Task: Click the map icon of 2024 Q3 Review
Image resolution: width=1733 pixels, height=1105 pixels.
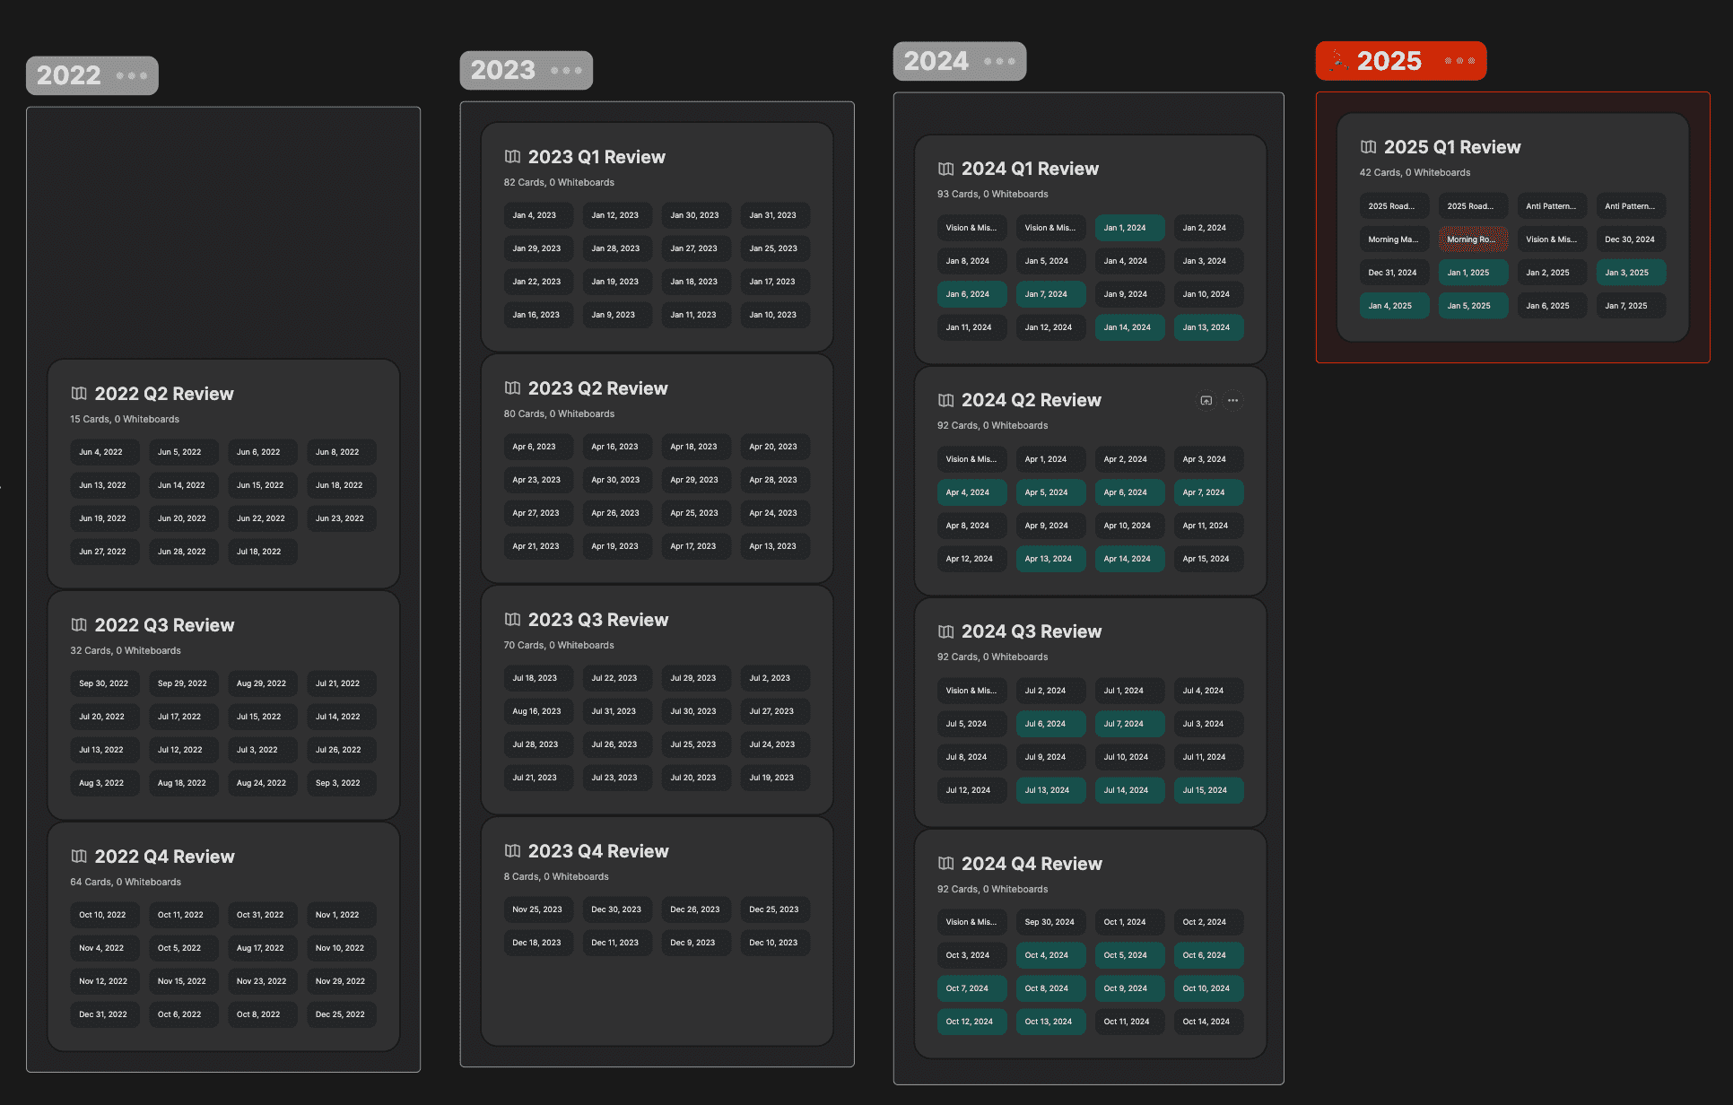Action: [x=945, y=631]
